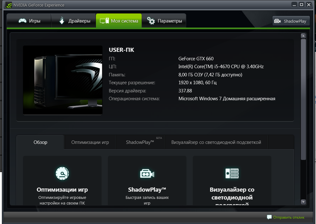Click the Версия драйвера label
Screen dimensions: 316x224
tap(127, 91)
